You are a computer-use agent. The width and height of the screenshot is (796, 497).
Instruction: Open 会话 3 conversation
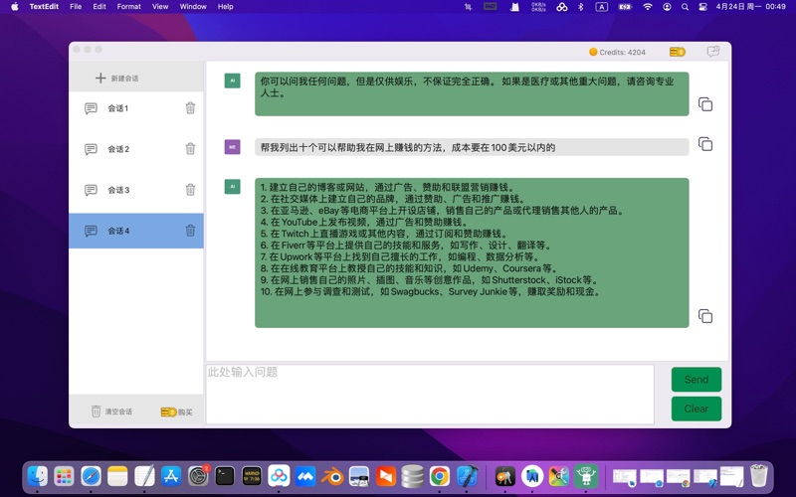tap(118, 190)
